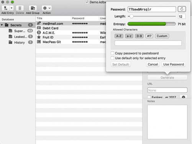Click the length number field showing 12

(x=182, y=16)
